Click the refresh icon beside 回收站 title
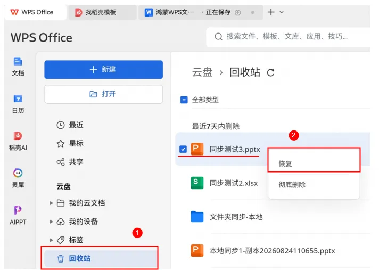 [x=270, y=72]
